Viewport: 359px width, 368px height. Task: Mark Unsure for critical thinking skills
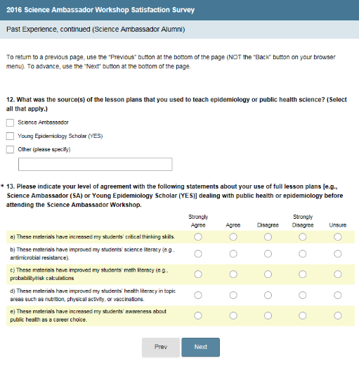point(338,237)
